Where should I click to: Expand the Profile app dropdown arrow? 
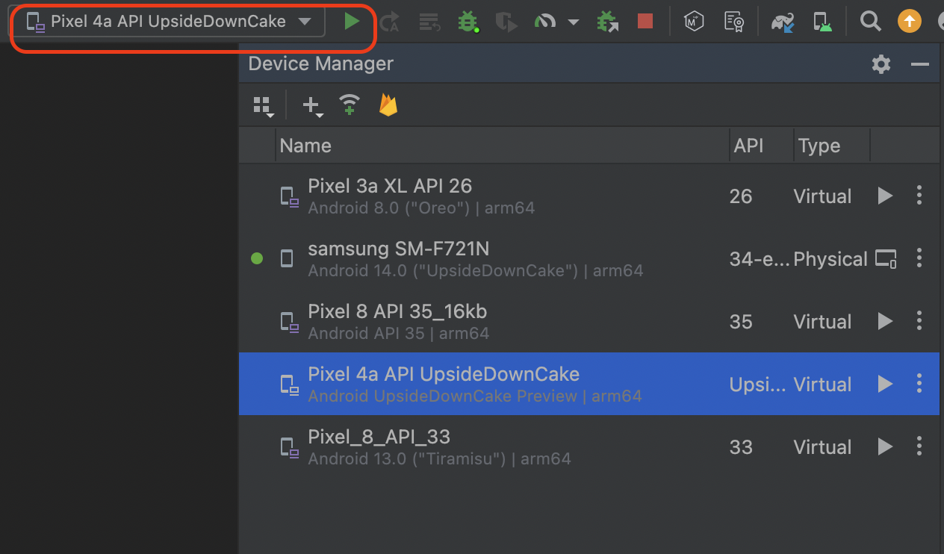(574, 22)
